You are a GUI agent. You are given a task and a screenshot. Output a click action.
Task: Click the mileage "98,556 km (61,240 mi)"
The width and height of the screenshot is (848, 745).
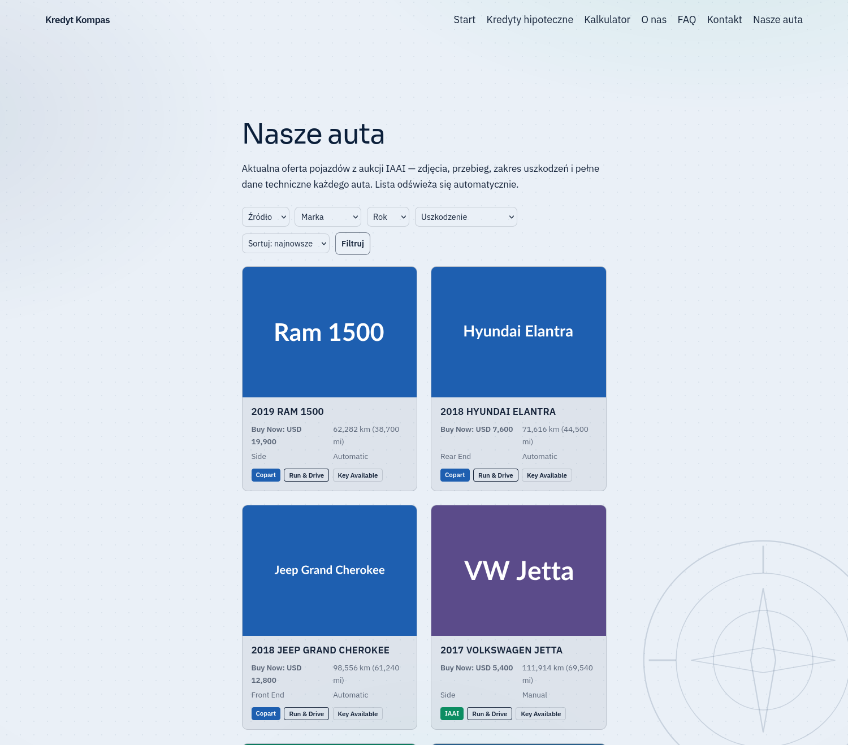pyautogui.click(x=366, y=674)
